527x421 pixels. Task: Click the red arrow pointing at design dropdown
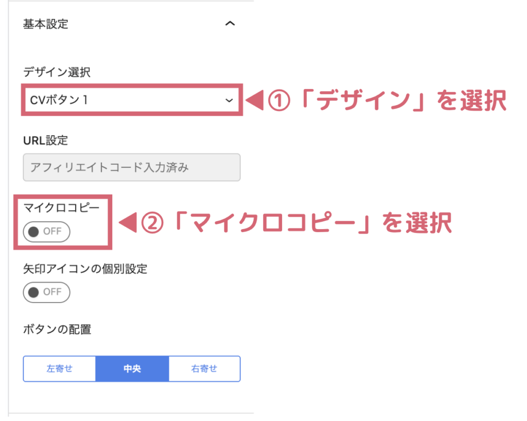[255, 101]
